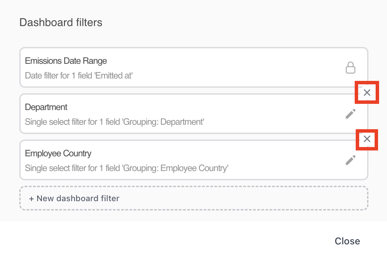Remove the Department filter with its X
This screenshot has width=387, height=255.
click(367, 92)
